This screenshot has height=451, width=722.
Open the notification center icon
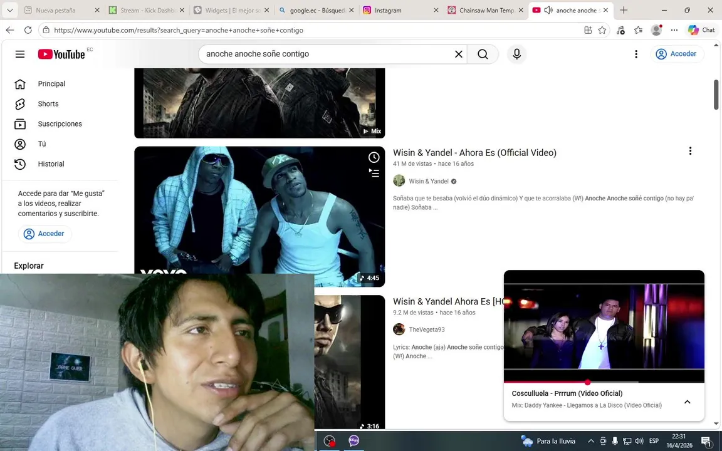(x=706, y=441)
